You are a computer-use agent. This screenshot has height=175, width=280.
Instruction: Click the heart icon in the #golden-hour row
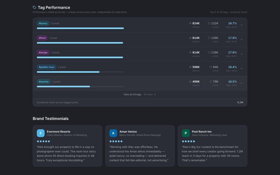[x=211, y=67]
